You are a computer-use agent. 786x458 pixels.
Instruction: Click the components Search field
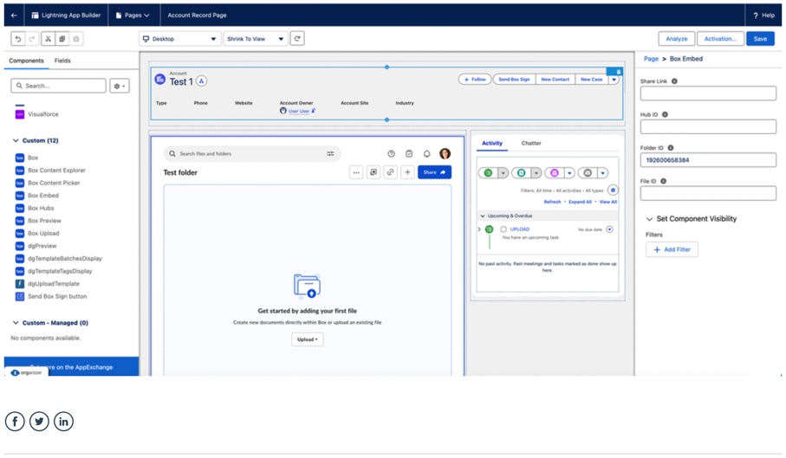[x=58, y=86]
